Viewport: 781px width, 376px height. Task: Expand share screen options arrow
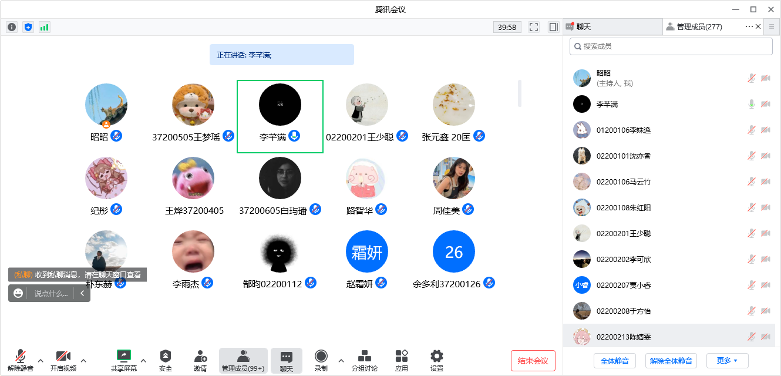(143, 360)
